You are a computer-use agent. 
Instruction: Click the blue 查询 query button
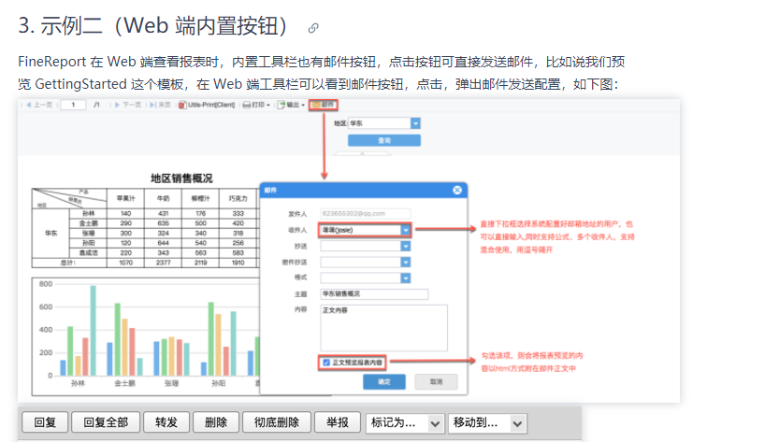pyautogui.click(x=384, y=140)
